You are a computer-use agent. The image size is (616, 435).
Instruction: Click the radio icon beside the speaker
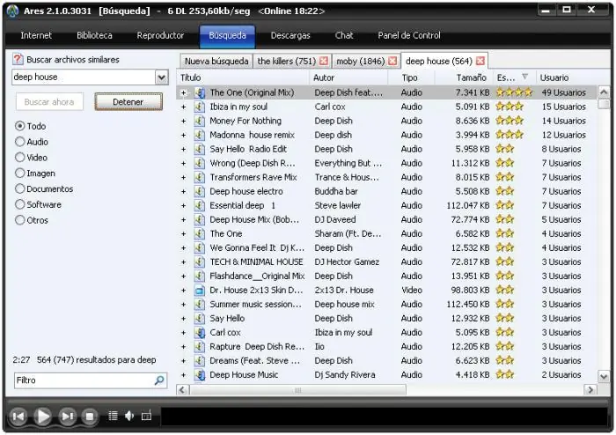pos(146,416)
